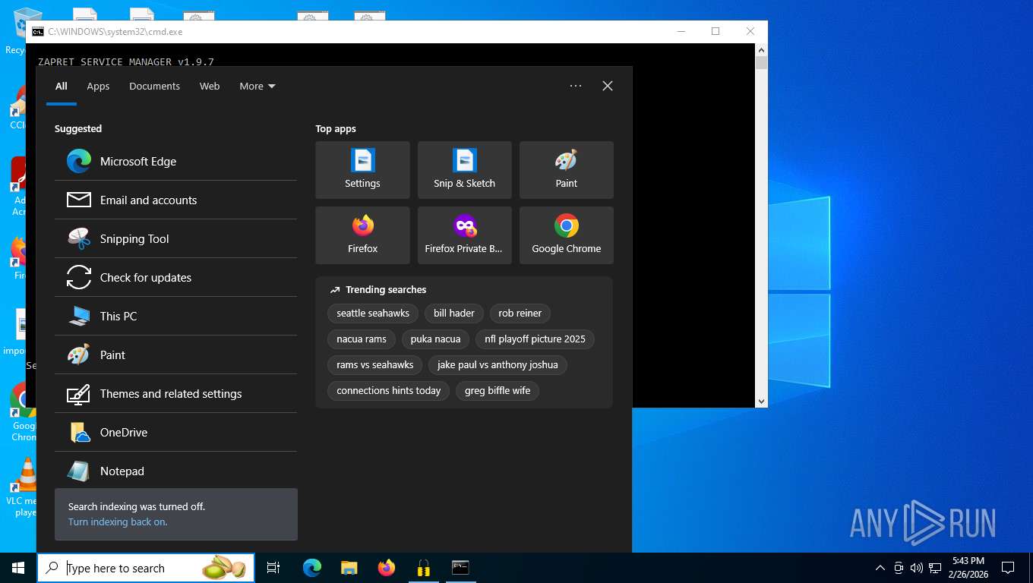
Task: Open the Windows Start menu
Action: tap(18, 568)
